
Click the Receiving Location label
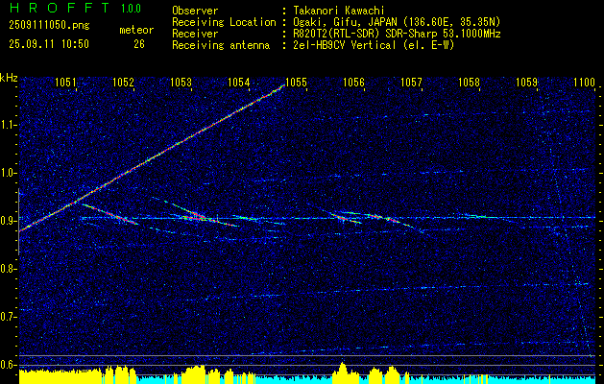click(x=224, y=22)
